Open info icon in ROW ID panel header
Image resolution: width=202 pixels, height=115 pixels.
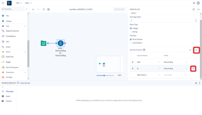point(193,9)
